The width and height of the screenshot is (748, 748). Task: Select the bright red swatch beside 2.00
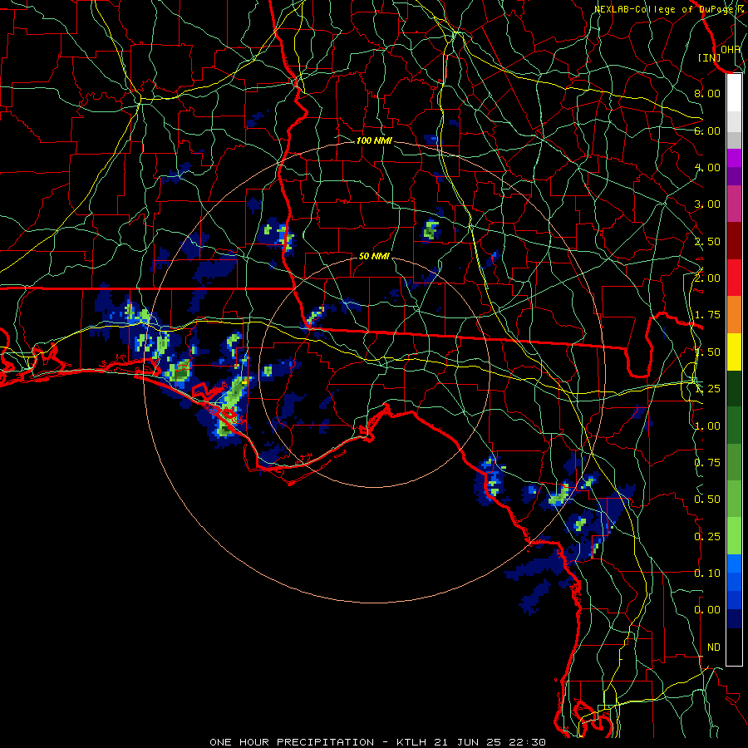pos(734,278)
